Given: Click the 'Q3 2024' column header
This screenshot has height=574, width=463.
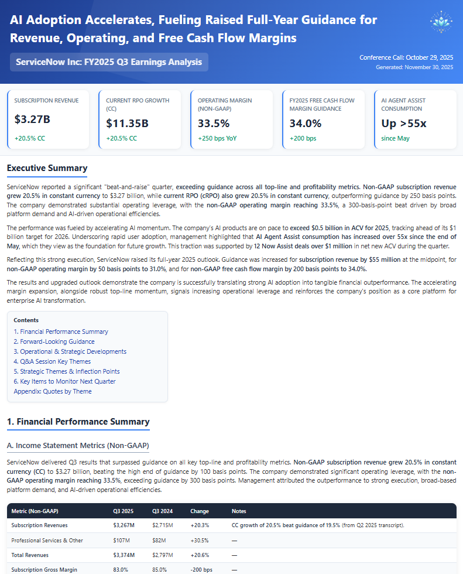Looking at the screenshot, I should pos(162,511).
